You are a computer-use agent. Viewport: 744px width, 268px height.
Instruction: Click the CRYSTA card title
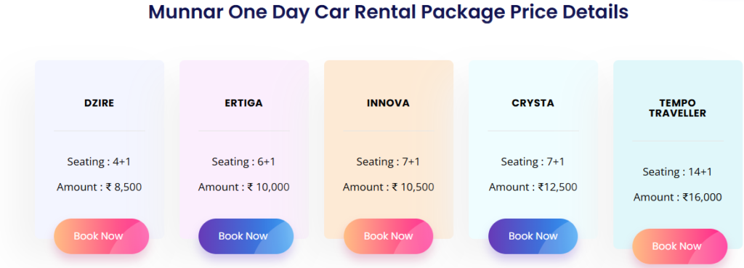533,103
